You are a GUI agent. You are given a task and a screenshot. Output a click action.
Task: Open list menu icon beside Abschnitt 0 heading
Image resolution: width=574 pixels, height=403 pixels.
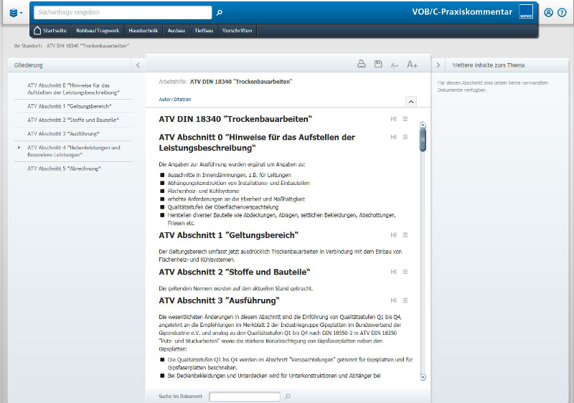(405, 137)
